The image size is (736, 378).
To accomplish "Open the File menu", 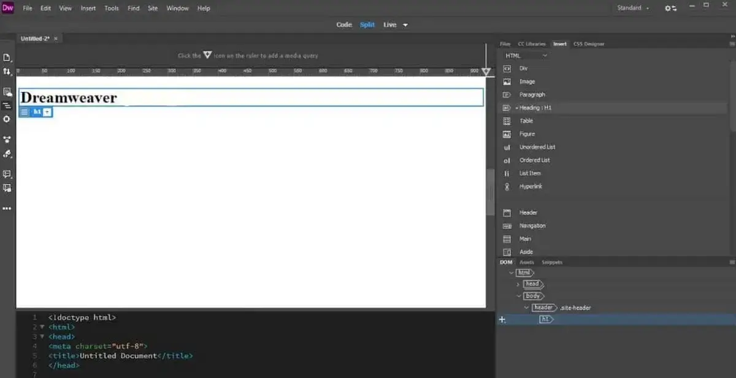I will click(28, 8).
